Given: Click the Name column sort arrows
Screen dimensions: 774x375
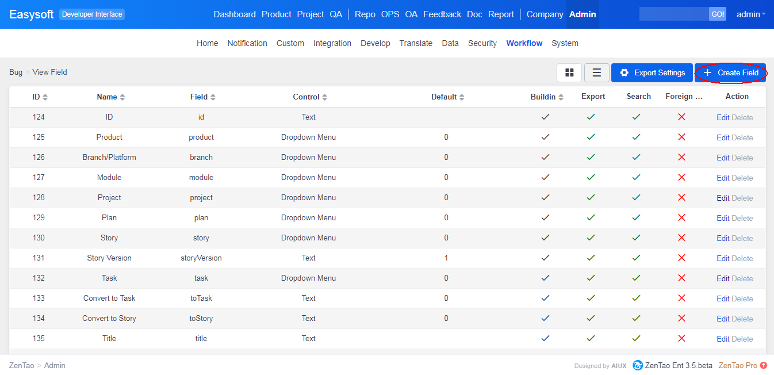Looking at the screenshot, I should [122, 97].
